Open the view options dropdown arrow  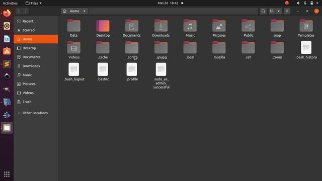(x=278, y=11)
